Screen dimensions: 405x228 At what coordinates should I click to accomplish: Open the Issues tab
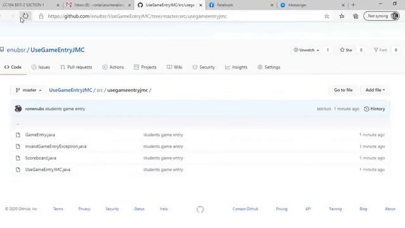[x=40, y=67]
